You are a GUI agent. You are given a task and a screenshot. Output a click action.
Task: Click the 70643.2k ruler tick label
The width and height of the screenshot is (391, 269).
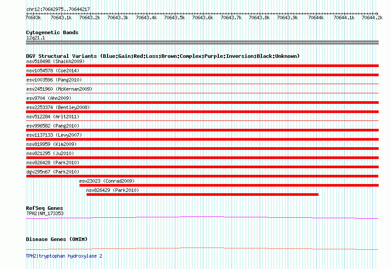coord(90,18)
